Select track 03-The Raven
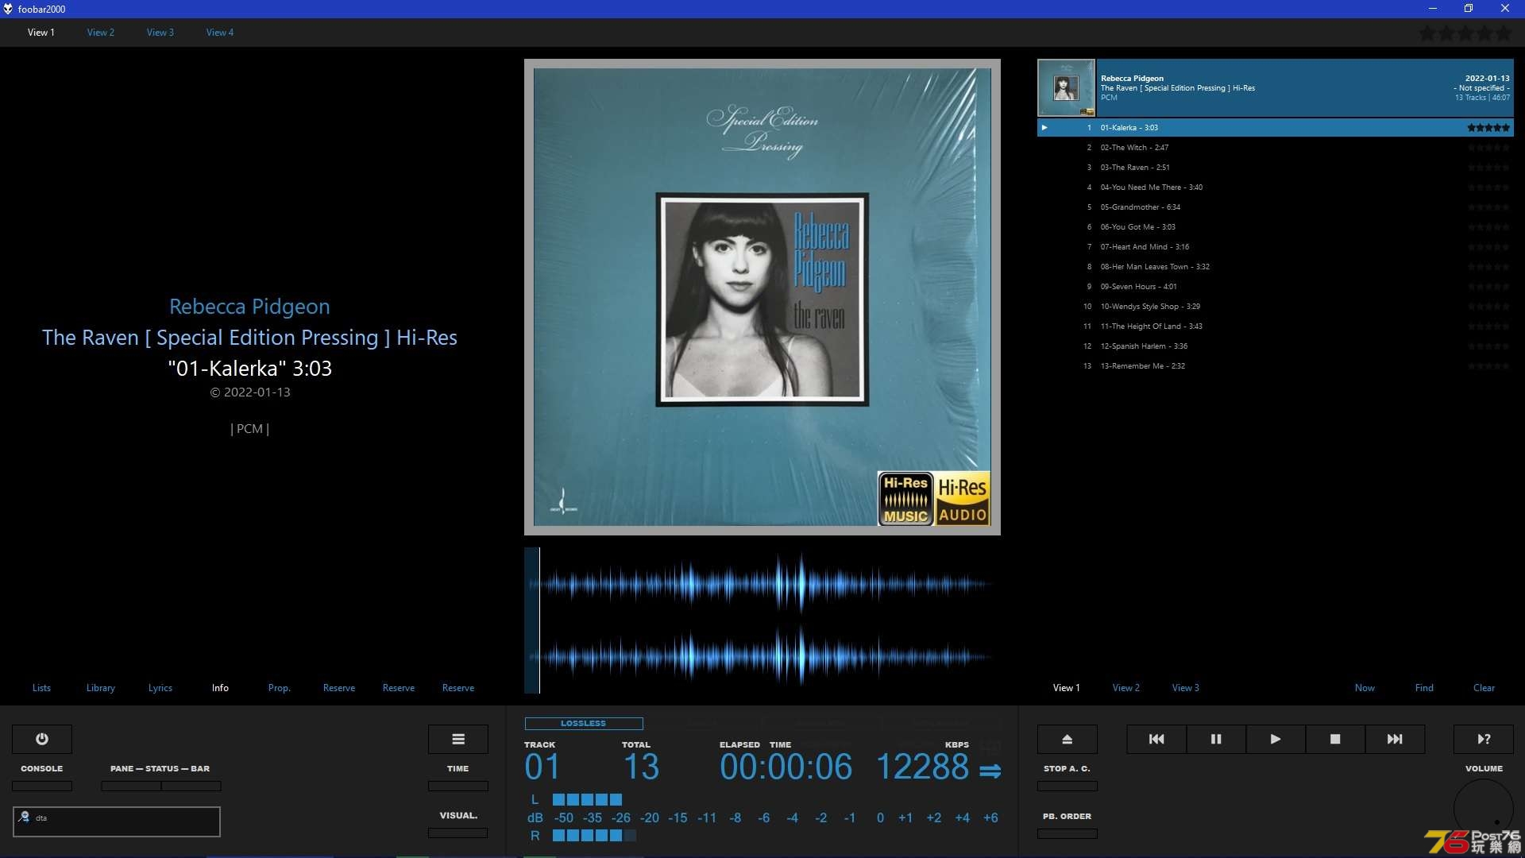The height and width of the screenshot is (858, 1525). (1276, 167)
